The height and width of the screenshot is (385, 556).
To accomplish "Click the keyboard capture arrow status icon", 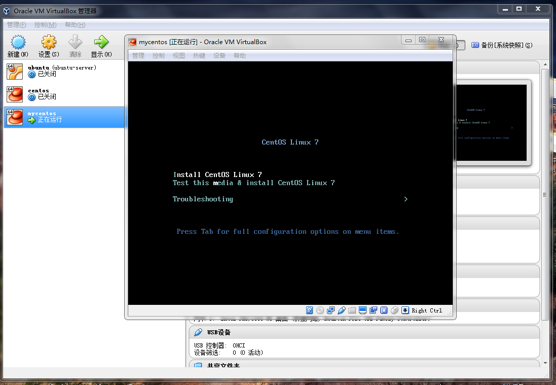I will coord(405,310).
